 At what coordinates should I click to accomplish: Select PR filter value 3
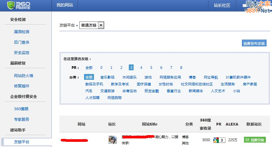point(131,68)
